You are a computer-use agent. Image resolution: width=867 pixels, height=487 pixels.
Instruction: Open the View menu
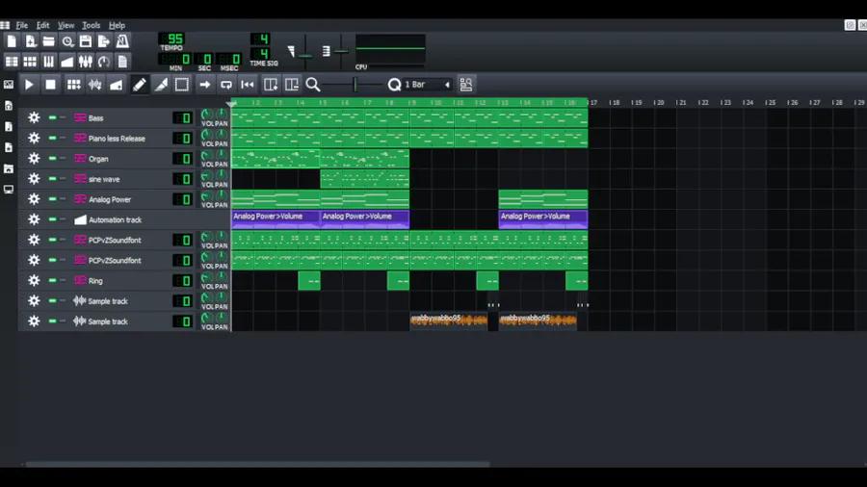point(66,25)
